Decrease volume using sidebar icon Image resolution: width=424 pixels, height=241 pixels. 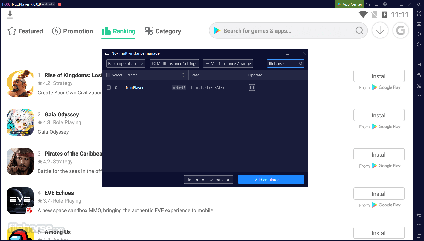tap(419, 44)
